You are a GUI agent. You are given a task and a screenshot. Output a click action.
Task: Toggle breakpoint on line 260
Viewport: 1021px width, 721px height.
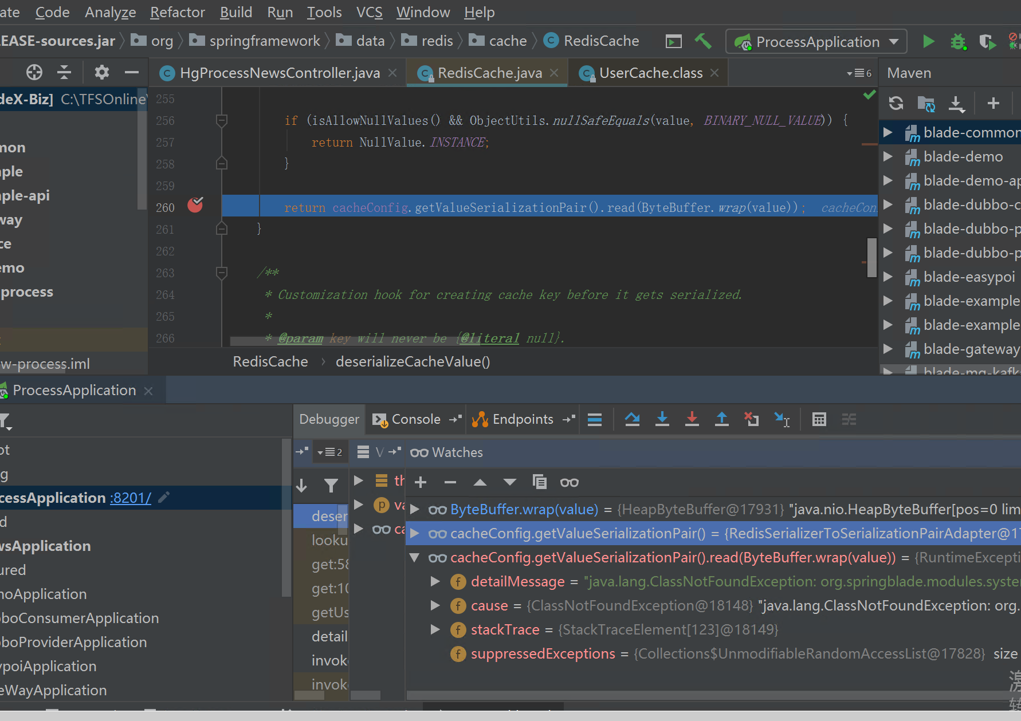coord(195,205)
